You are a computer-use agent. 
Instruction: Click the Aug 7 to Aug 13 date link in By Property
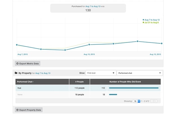click(x=43, y=73)
